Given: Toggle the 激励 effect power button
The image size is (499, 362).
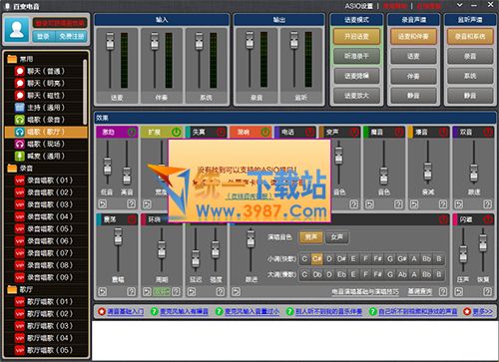Looking at the screenshot, I should pyautogui.click(x=132, y=133).
